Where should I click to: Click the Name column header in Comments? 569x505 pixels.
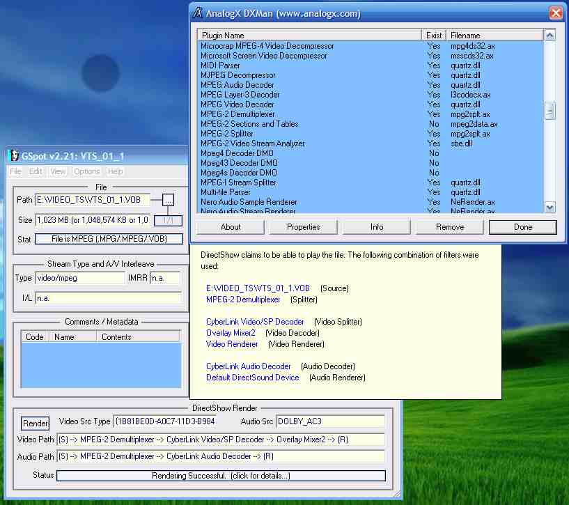pyautogui.click(x=72, y=337)
